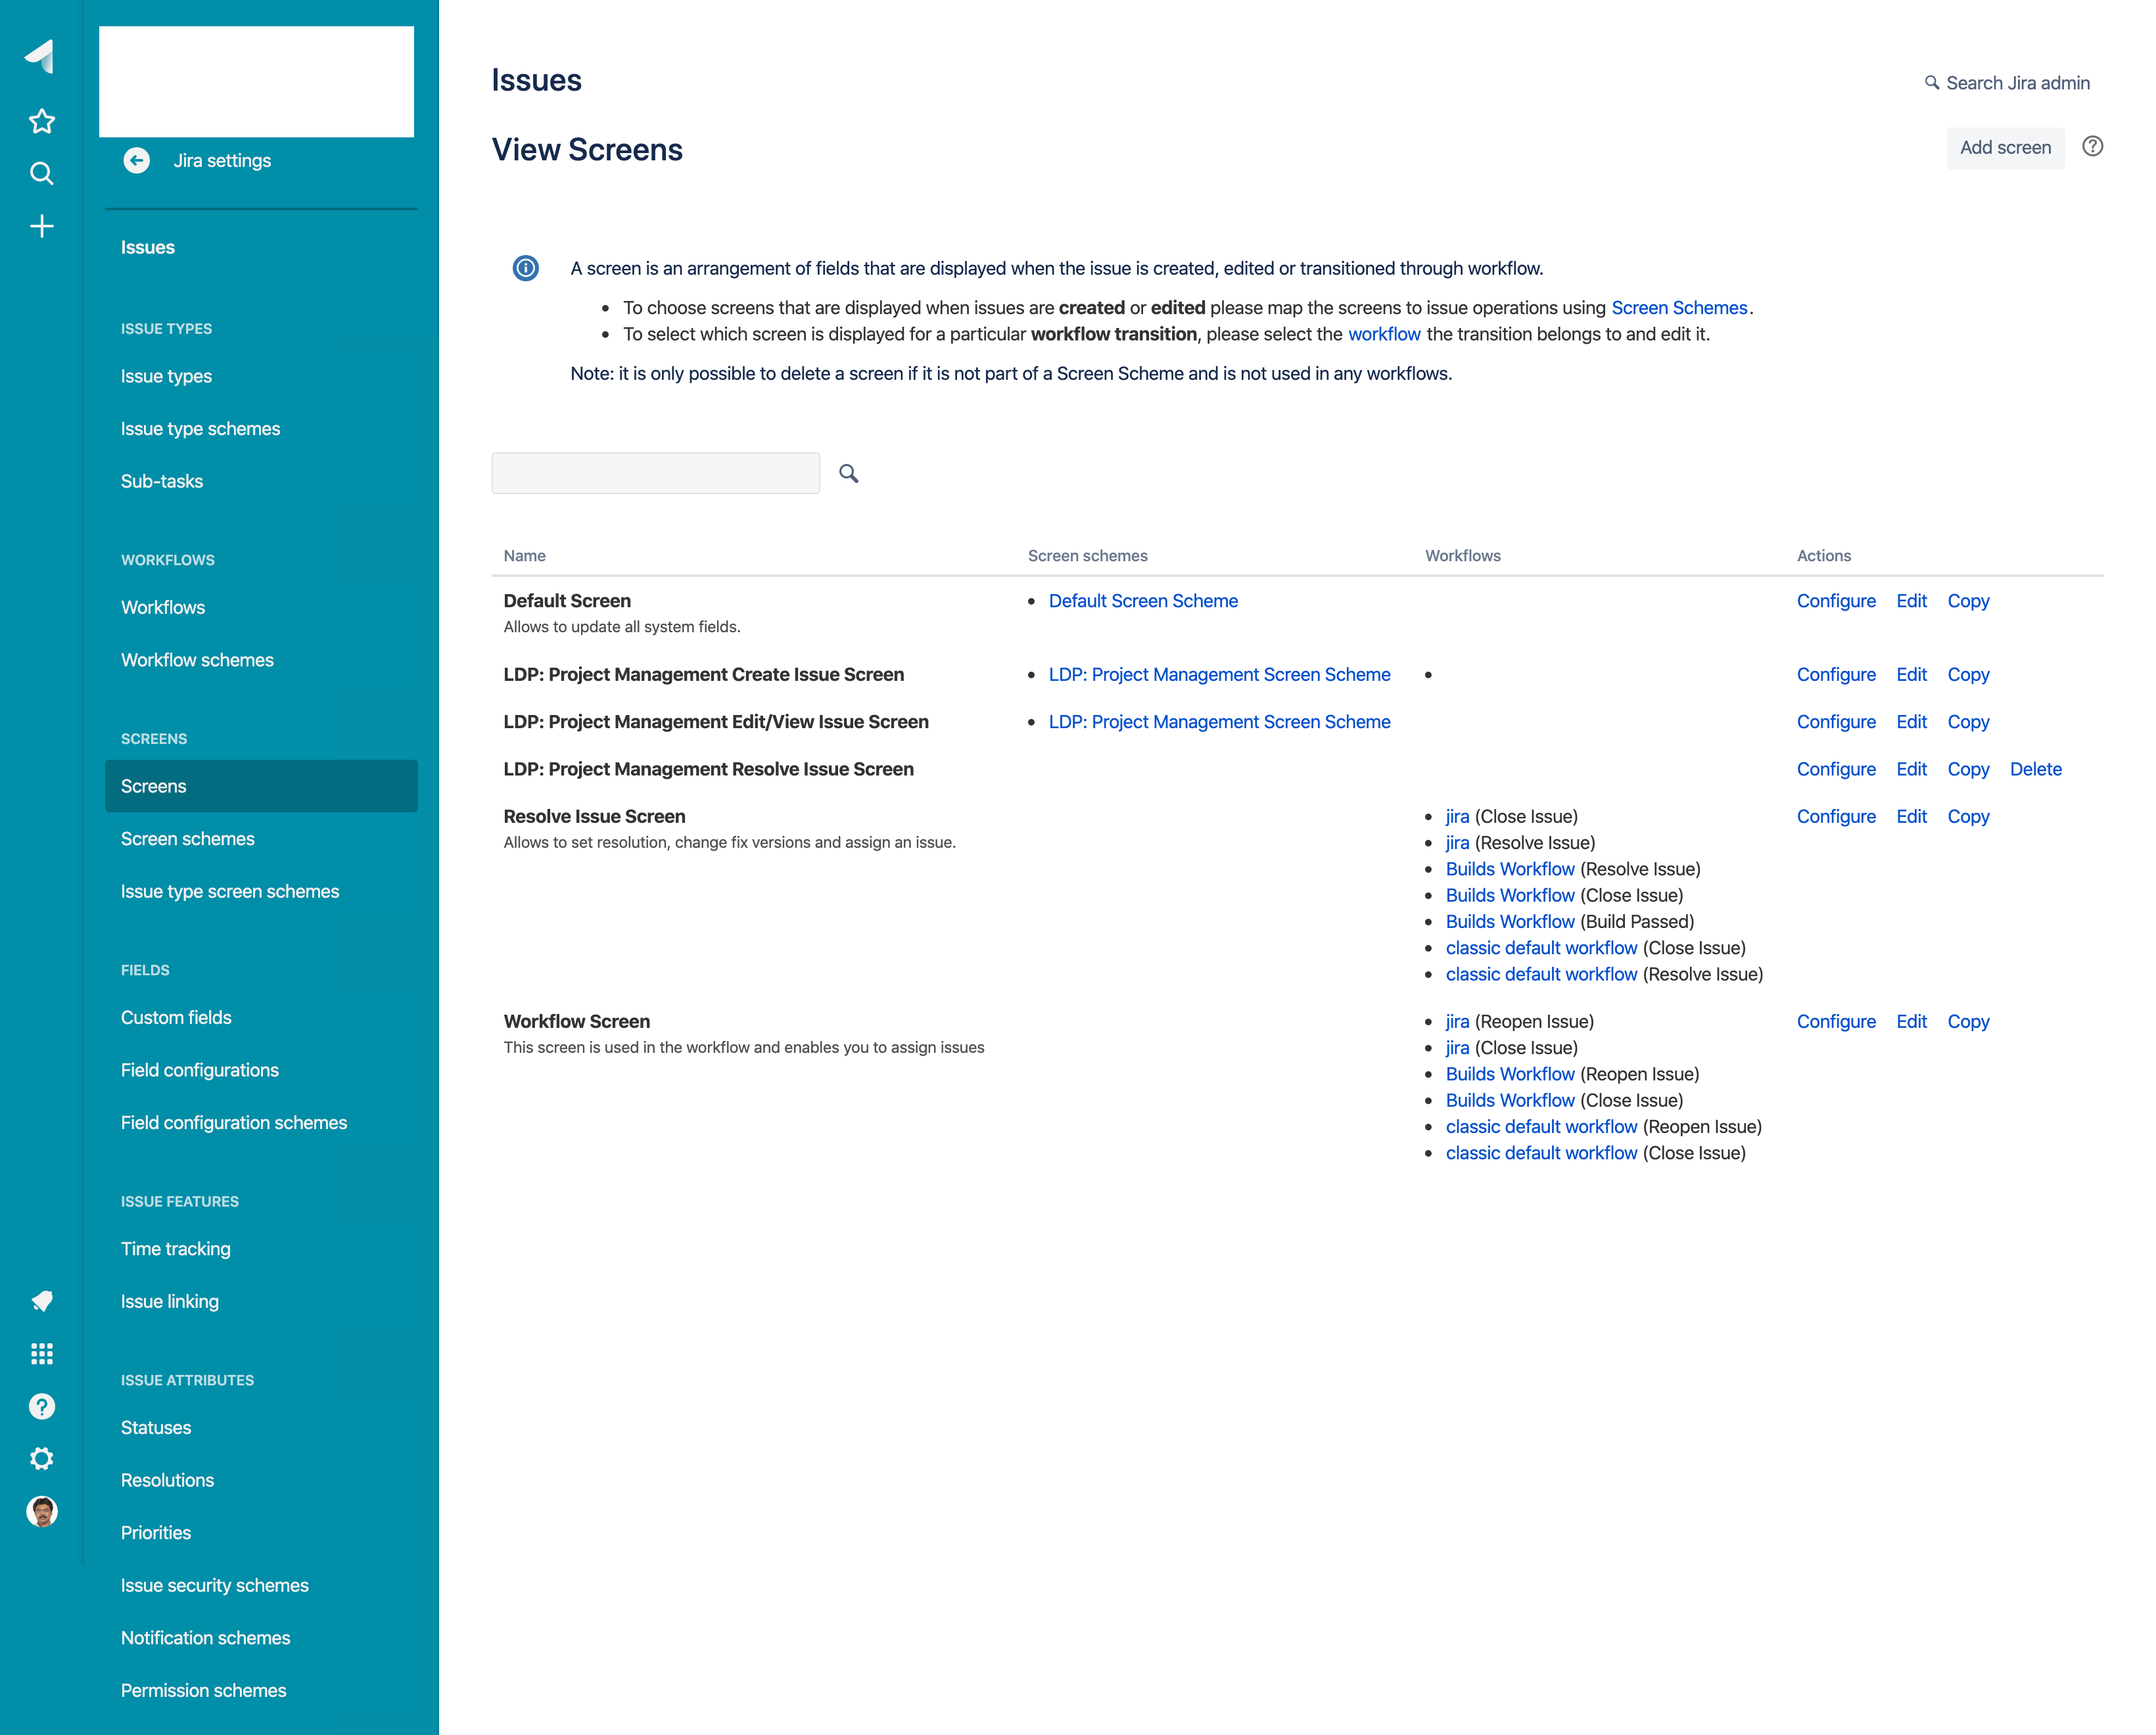Configure the Resolve Issue Screen
2156x1735 pixels.
coord(1836,816)
